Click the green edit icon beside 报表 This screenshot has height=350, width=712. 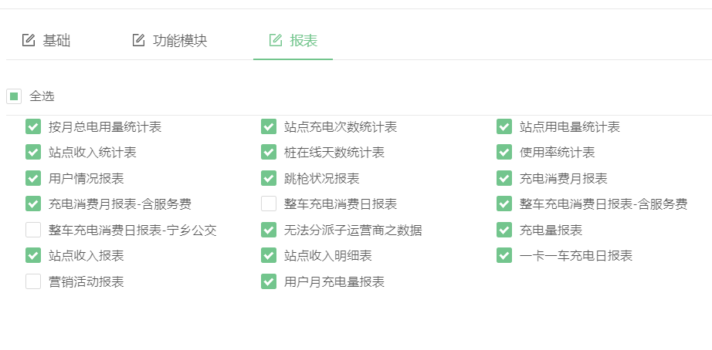(x=276, y=40)
